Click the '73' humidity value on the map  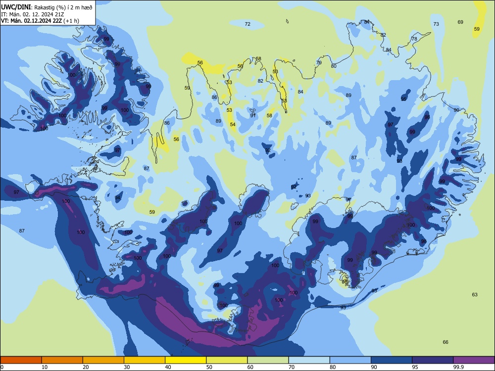pos(436,24)
